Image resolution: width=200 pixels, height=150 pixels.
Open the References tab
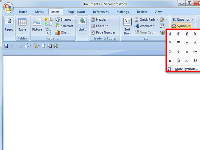101,12
